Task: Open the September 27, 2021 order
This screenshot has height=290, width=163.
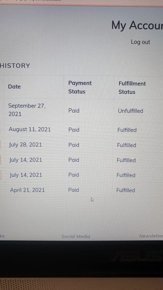Action: point(26,110)
